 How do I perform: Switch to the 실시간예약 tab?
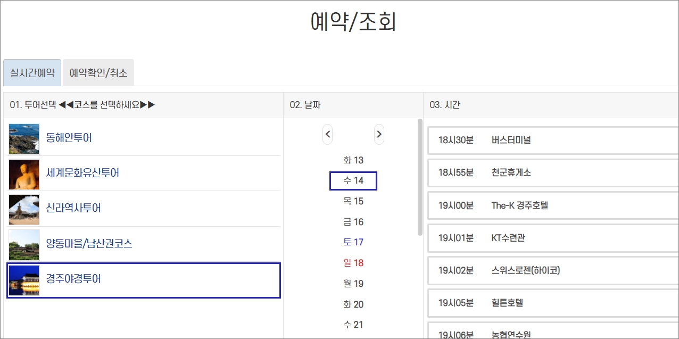click(x=31, y=73)
